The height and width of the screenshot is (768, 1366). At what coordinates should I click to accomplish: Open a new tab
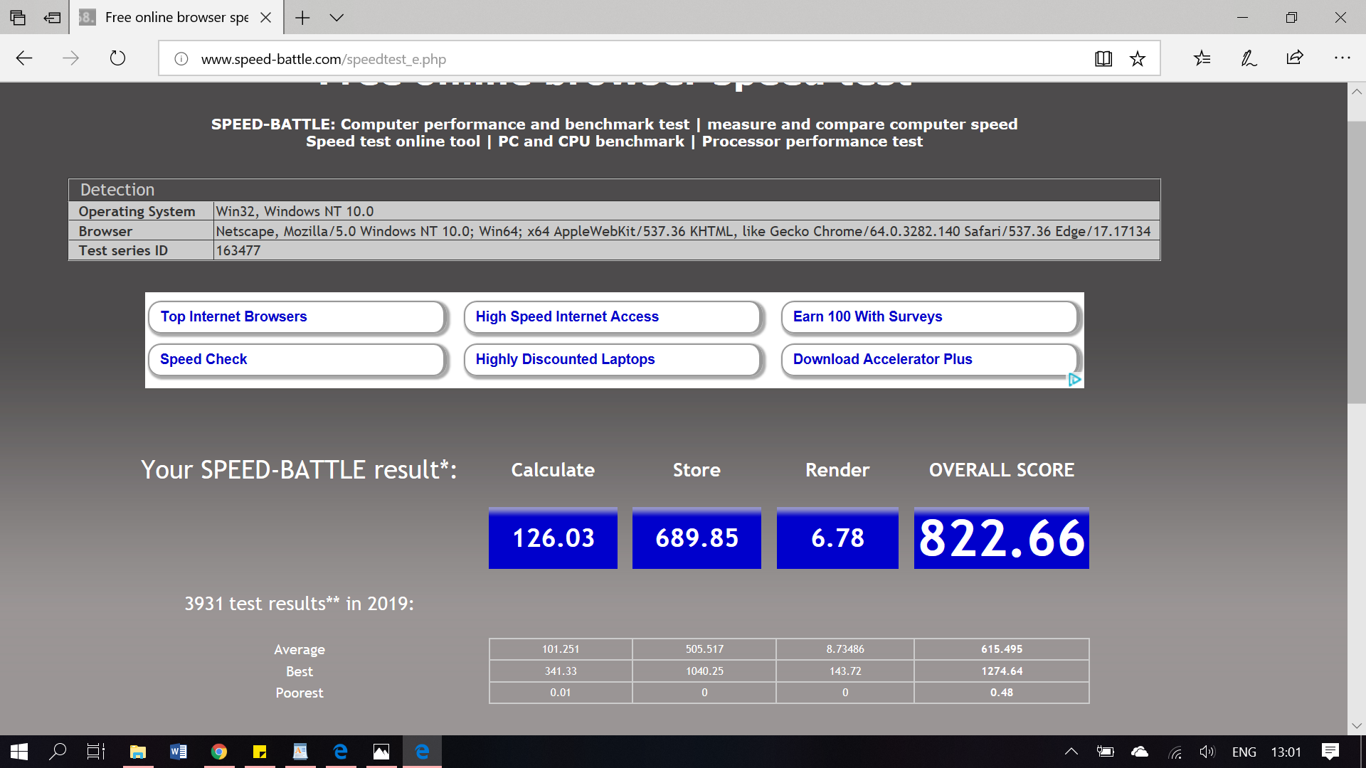coord(302,18)
